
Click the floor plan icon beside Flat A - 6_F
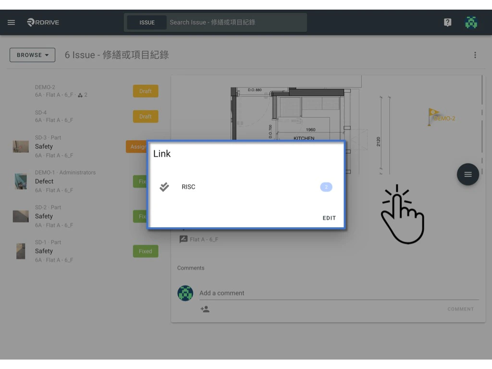184,239
